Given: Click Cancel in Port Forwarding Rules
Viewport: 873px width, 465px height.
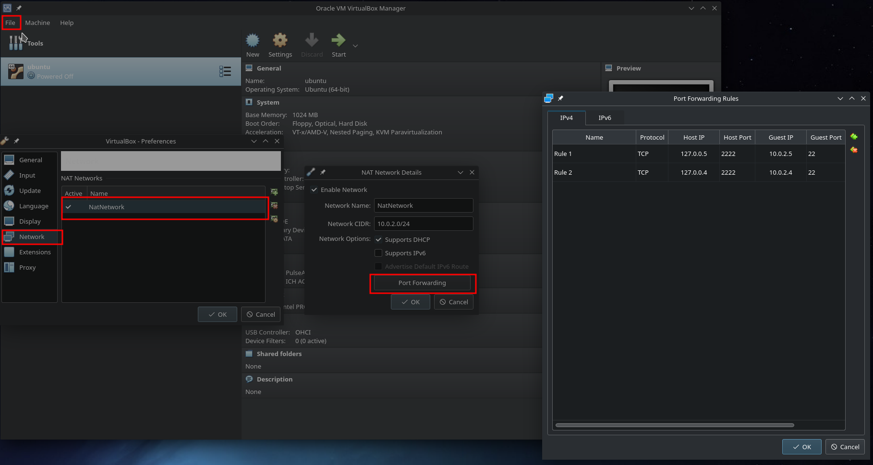Looking at the screenshot, I should (x=845, y=447).
